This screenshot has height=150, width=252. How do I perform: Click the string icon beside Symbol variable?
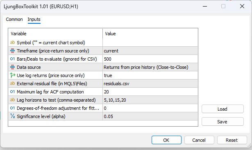click(12, 43)
